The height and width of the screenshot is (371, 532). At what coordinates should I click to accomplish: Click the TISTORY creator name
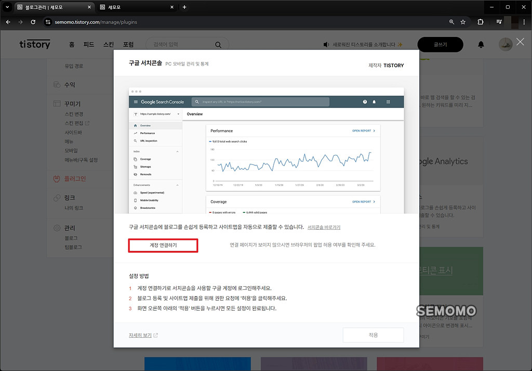tap(394, 65)
